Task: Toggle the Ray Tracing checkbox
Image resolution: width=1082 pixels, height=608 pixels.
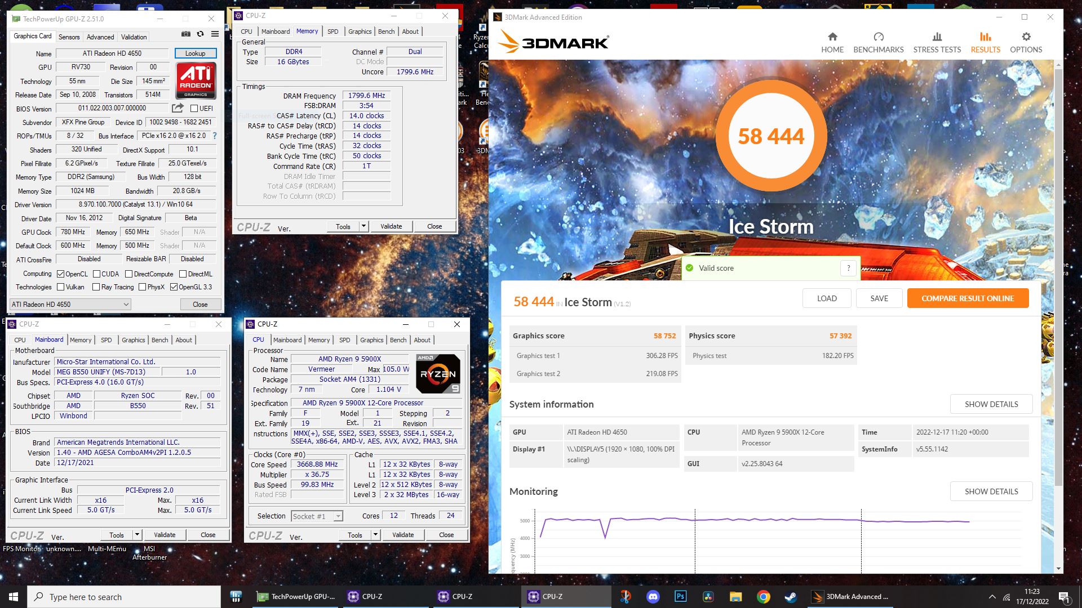Action: coord(96,287)
